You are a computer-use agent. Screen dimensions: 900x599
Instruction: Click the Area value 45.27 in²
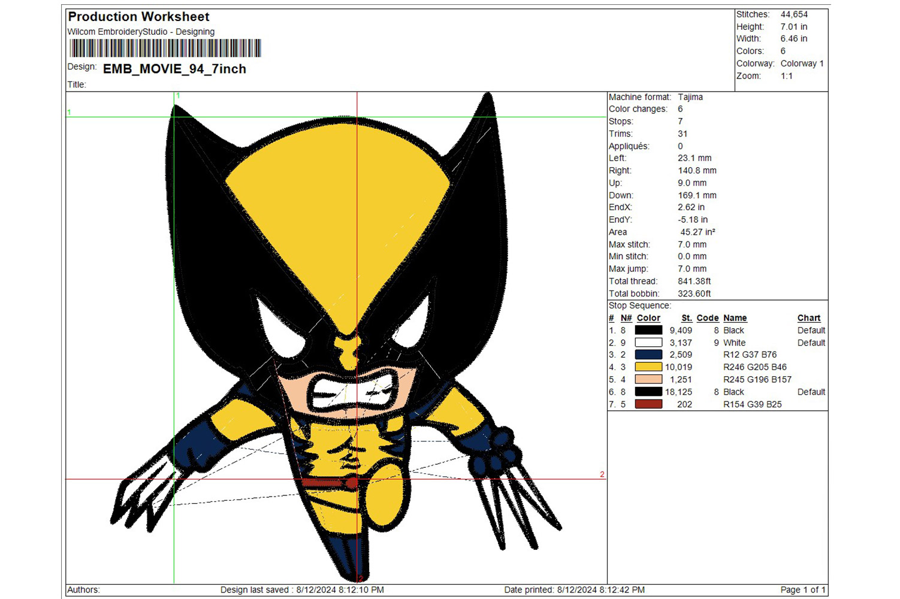tap(697, 232)
